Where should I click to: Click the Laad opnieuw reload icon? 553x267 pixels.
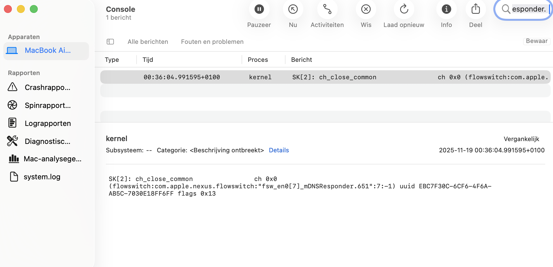click(x=403, y=9)
